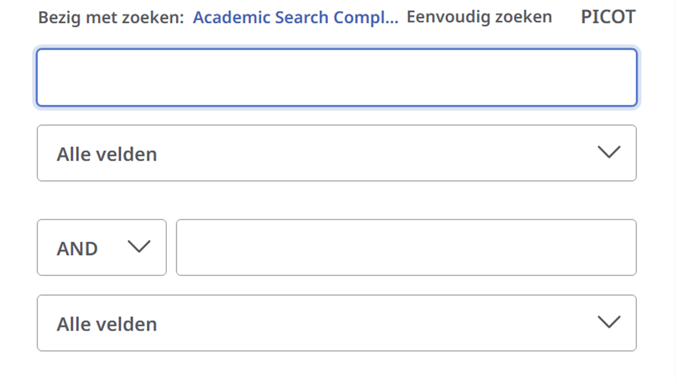676x380 pixels.
Task: Expand the bottom Alle velden dropdown
Action: click(x=337, y=323)
